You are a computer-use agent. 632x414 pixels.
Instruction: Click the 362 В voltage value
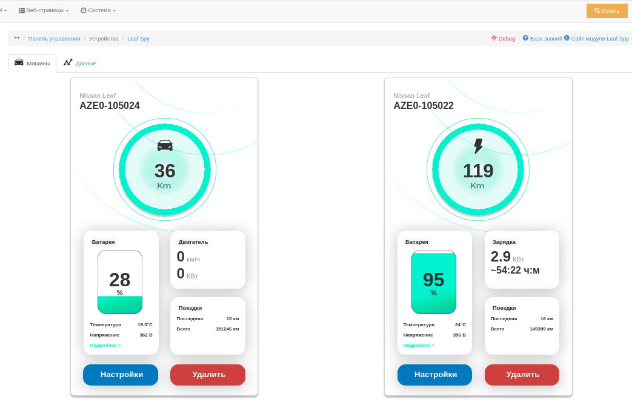click(146, 335)
